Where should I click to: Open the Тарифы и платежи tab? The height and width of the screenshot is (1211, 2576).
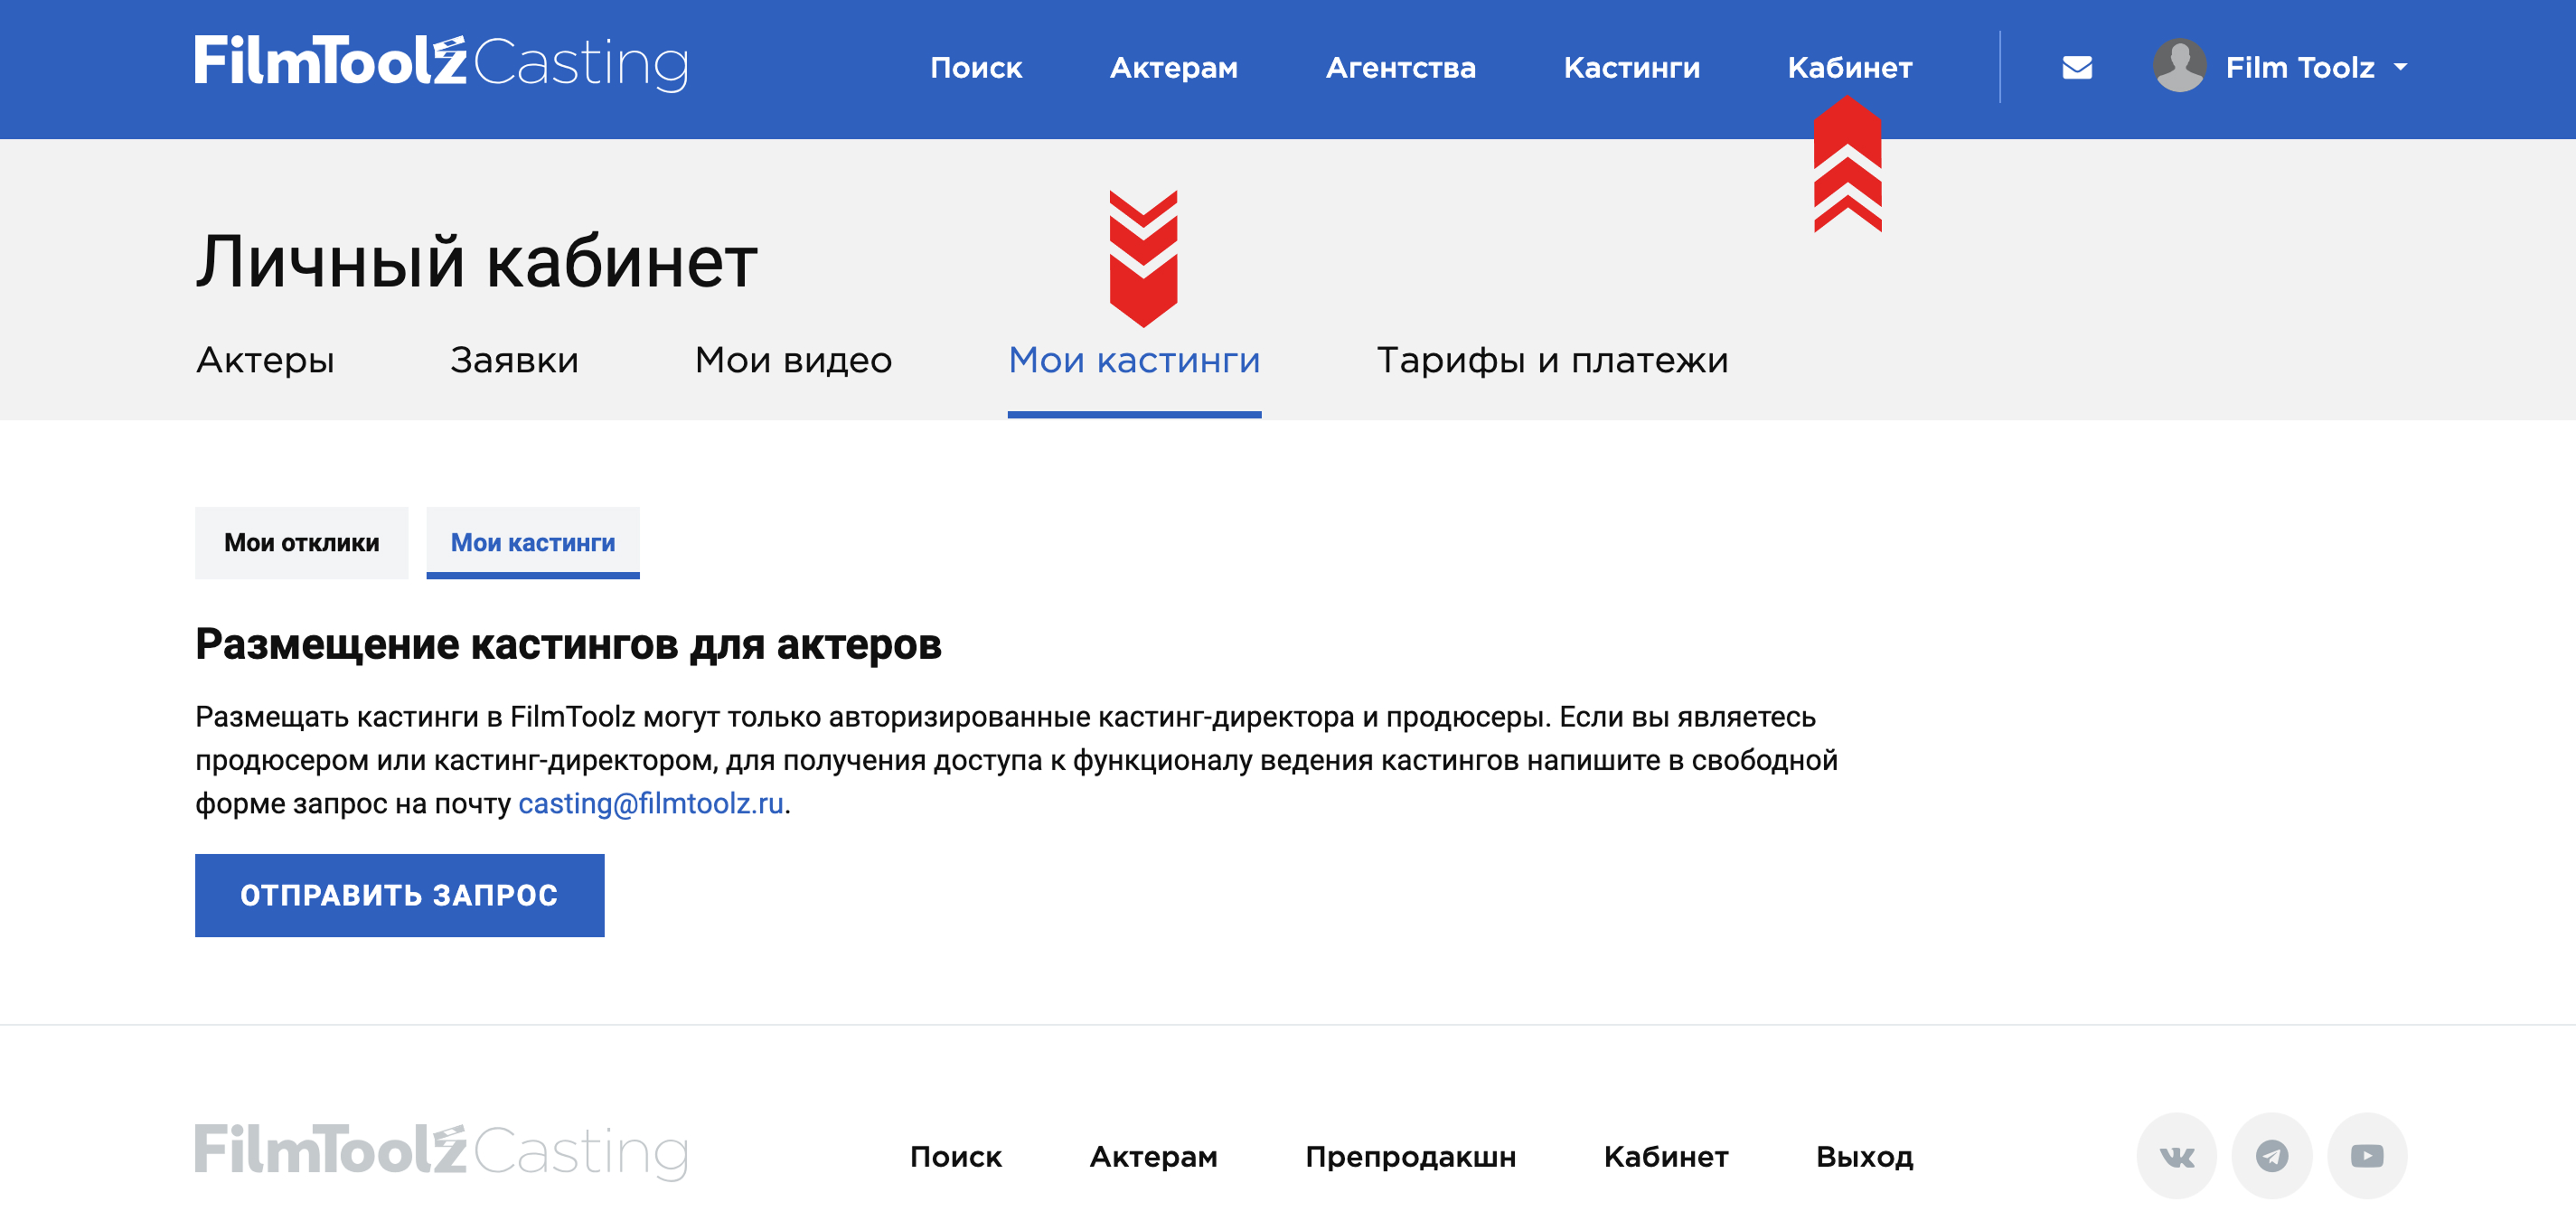[1552, 360]
